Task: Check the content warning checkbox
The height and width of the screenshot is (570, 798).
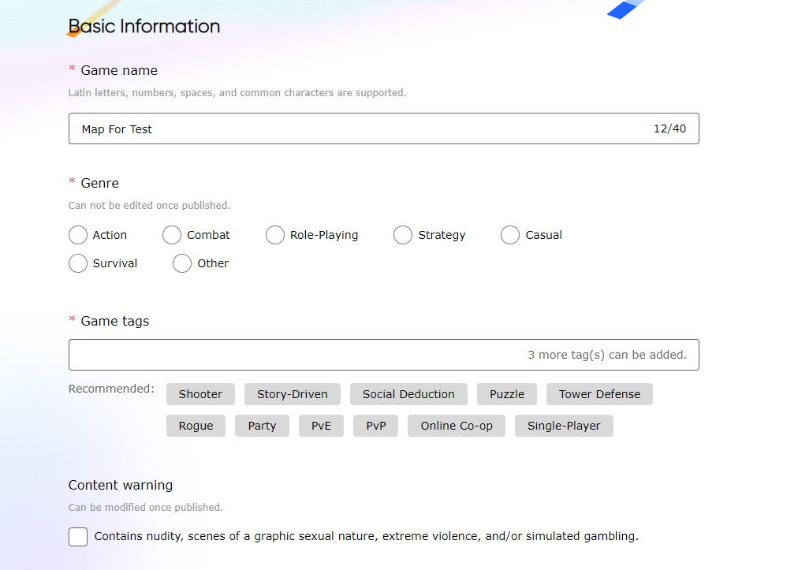Action: coord(78,537)
